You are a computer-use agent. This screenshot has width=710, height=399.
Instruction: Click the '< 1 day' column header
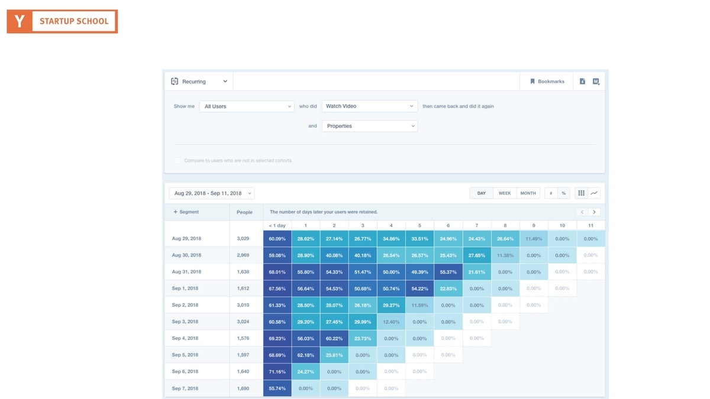(x=277, y=226)
